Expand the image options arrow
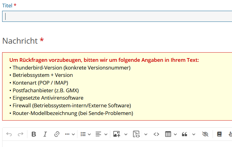Image resolution: width=232 pixels, height=147 pixels. tap(126, 134)
